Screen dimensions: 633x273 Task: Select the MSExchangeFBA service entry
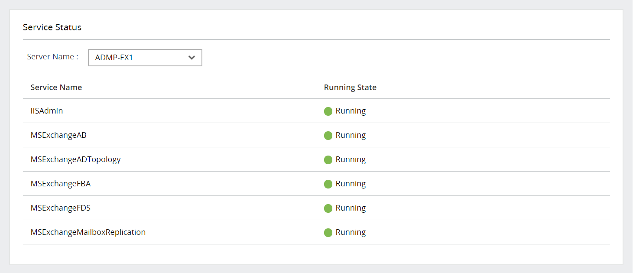pos(61,184)
